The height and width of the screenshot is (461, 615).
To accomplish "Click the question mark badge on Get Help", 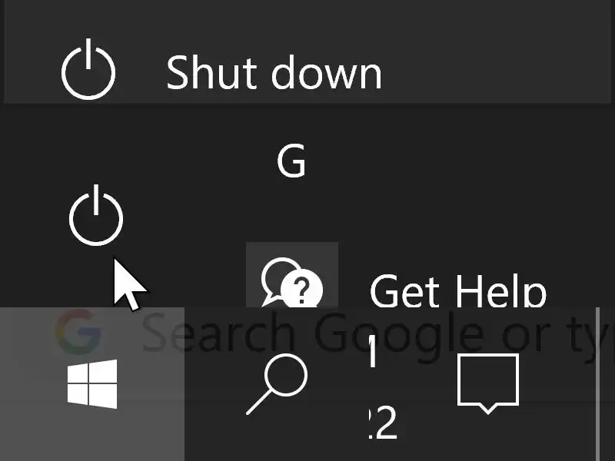I will [302, 291].
